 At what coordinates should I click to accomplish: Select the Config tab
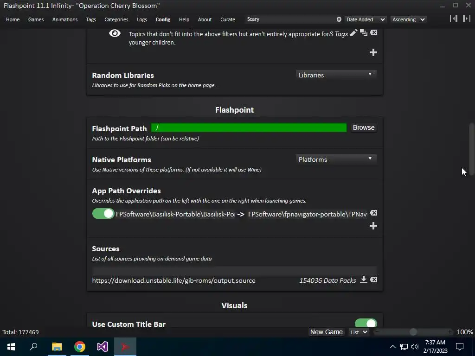point(163,19)
